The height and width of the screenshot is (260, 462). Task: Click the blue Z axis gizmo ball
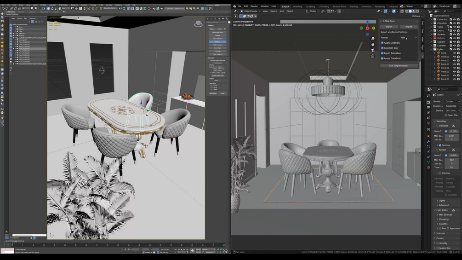click(x=367, y=22)
